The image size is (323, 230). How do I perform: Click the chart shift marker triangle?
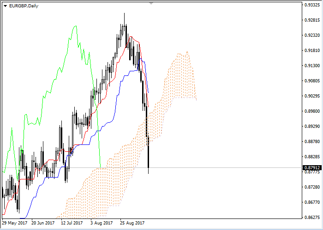pyautogui.click(x=151, y=3)
